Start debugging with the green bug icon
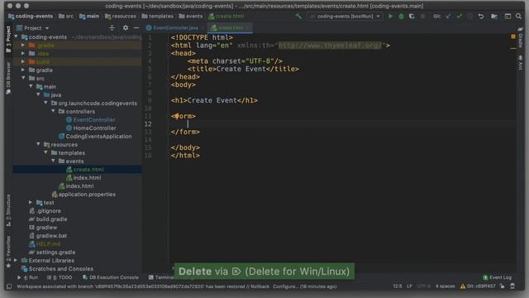This screenshot has width=529, height=298. (x=401, y=17)
